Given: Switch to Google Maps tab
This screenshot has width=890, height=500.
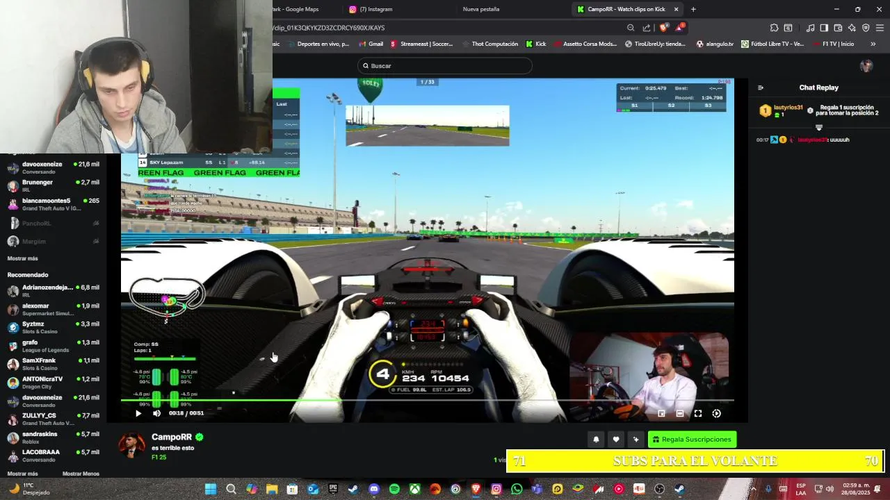Looking at the screenshot, I should pos(296,9).
